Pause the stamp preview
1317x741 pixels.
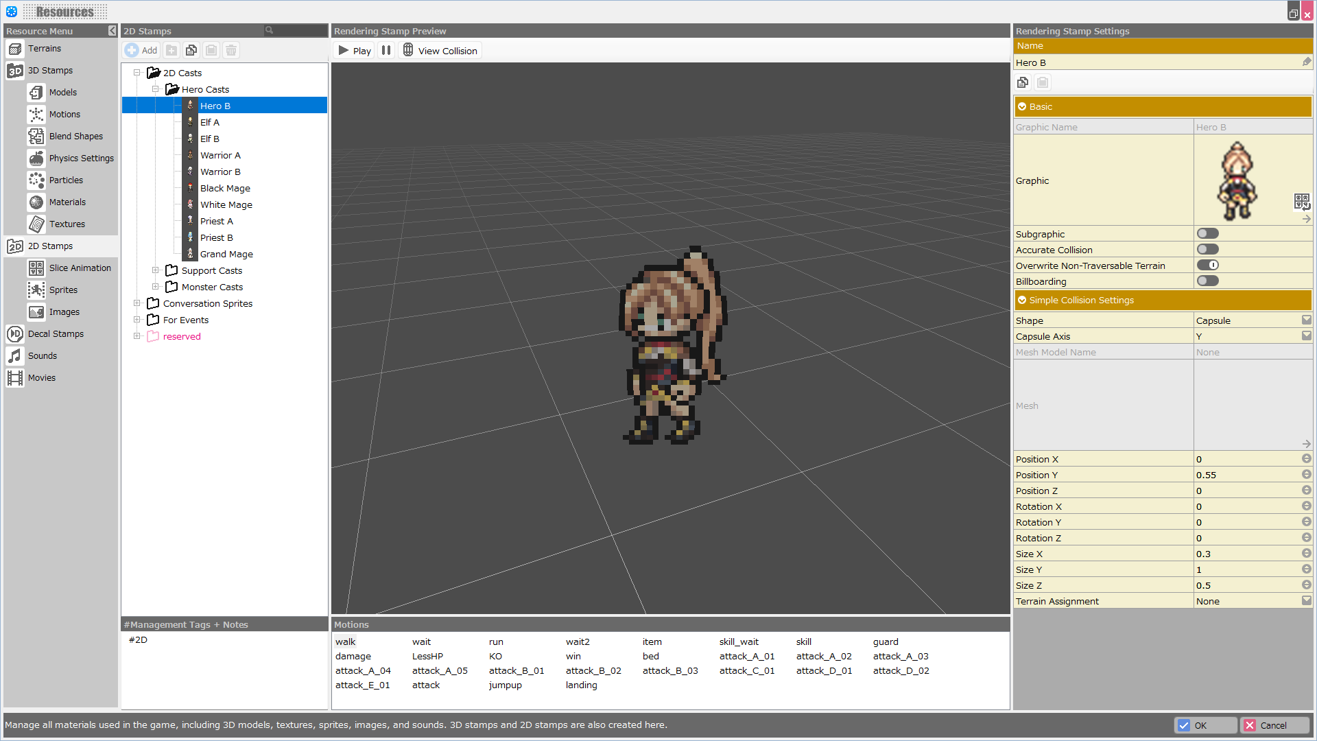[x=386, y=51]
